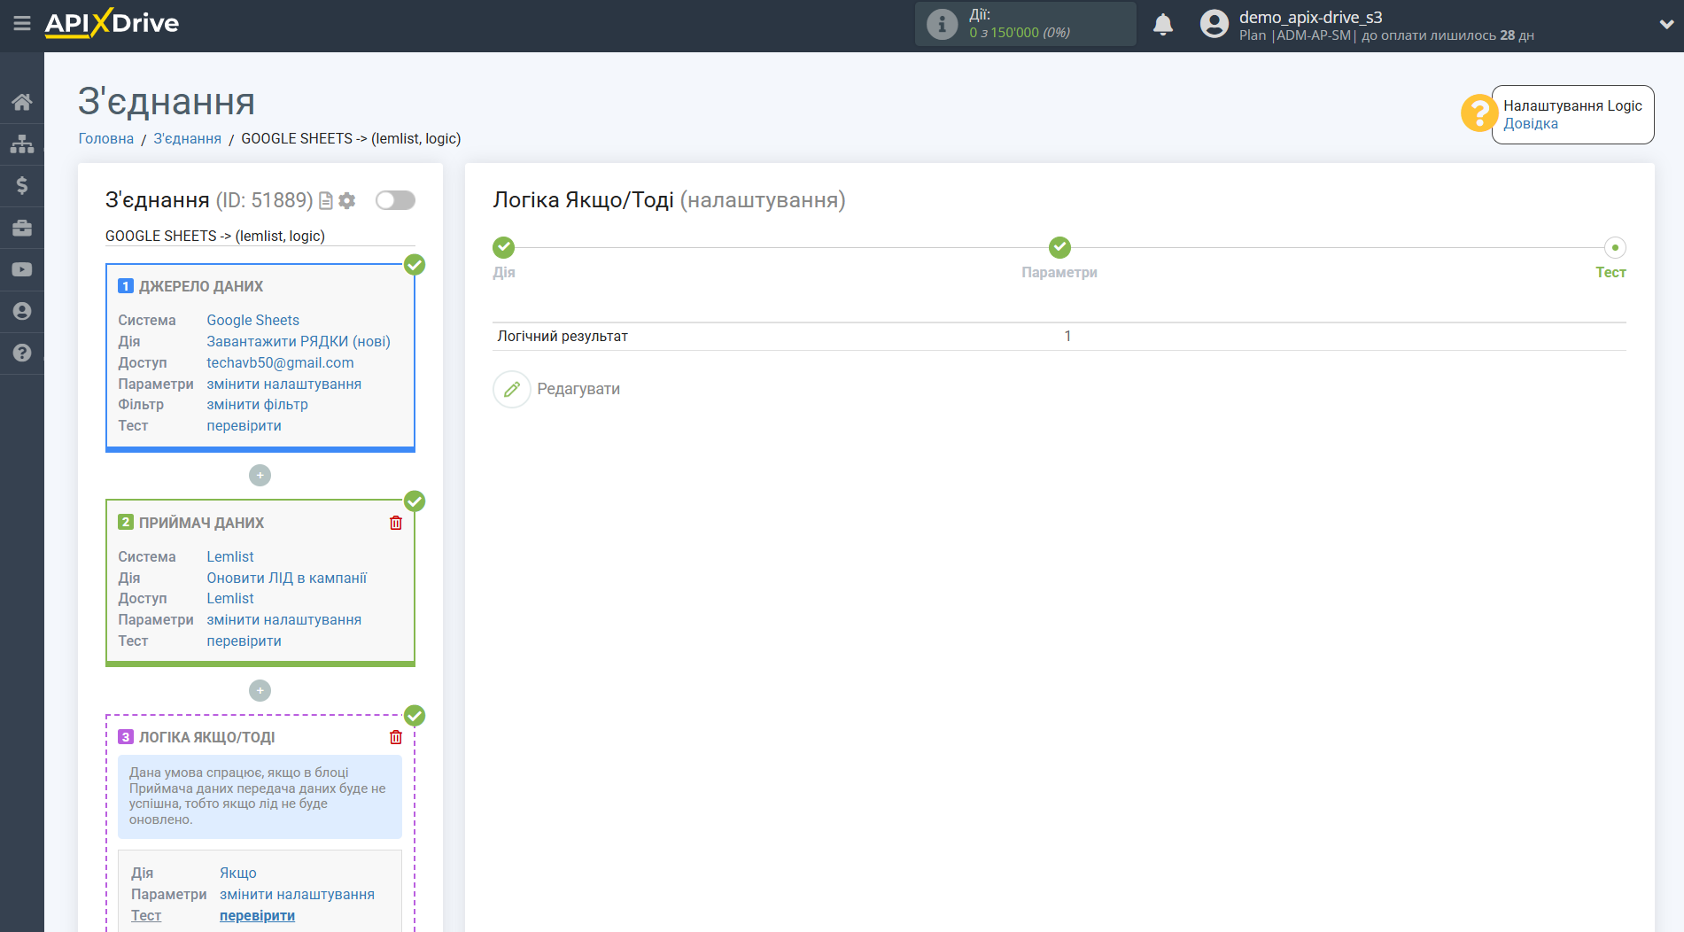Open the hamburger menu icon
The height and width of the screenshot is (932, 1684).
(22, 24)
